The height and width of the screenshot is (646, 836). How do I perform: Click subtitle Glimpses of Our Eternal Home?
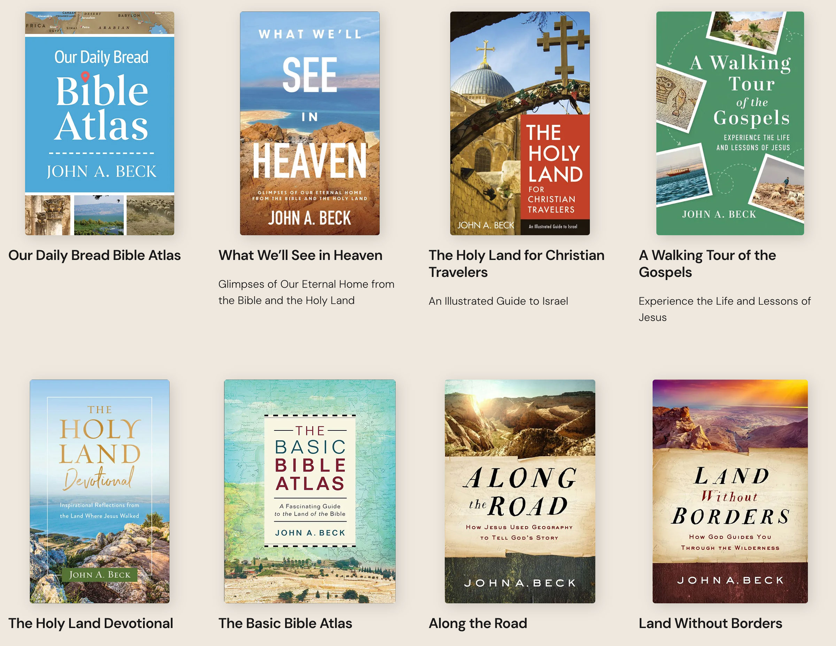(306, 293)
